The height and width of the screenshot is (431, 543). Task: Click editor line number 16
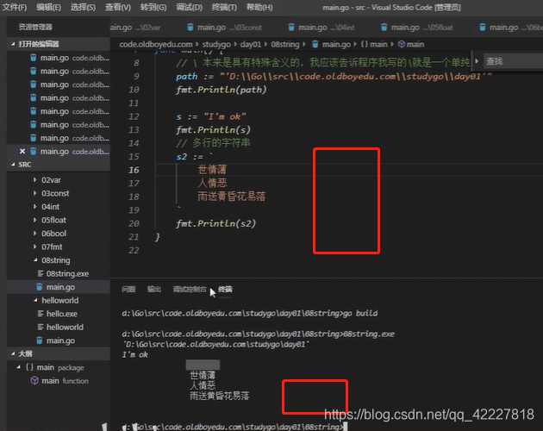pos(134,170)
